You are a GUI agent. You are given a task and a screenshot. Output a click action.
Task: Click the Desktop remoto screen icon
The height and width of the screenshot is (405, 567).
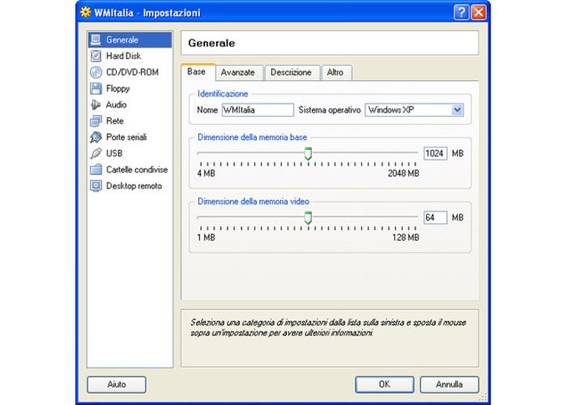pyautogui.click(x=96, y=186)
